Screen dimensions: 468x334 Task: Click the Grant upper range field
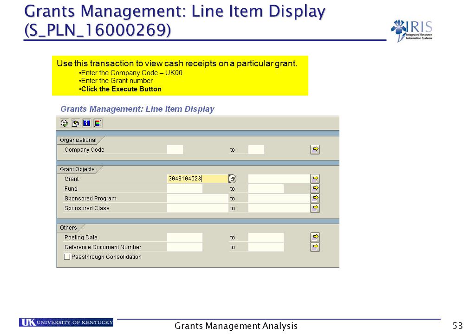pos(279,179)
